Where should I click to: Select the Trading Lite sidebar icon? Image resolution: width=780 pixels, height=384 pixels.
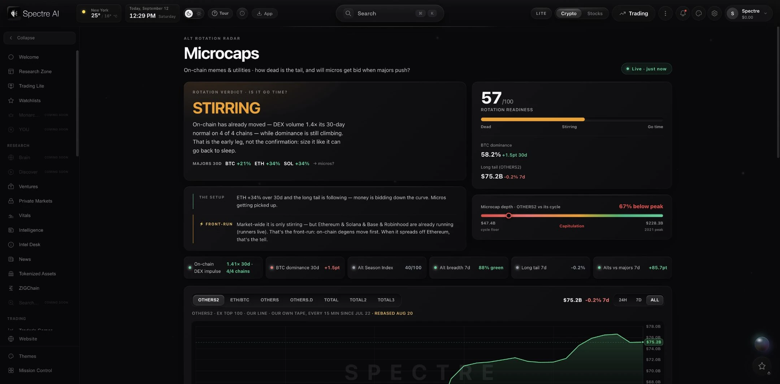pos(11,86)
